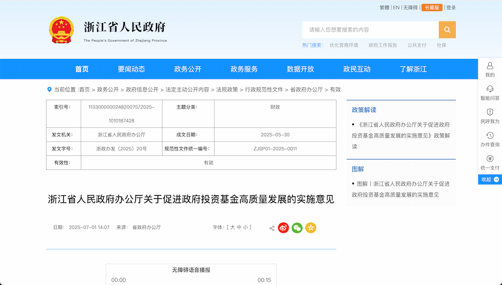Switch to EN language version

(x=397, y=7)
